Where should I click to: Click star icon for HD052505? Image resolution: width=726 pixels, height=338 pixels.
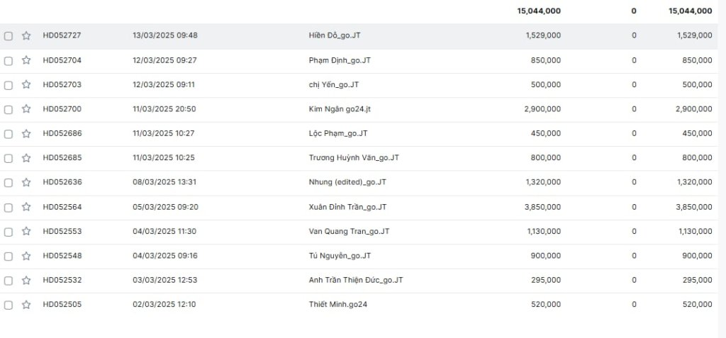[x=26, y=305]
